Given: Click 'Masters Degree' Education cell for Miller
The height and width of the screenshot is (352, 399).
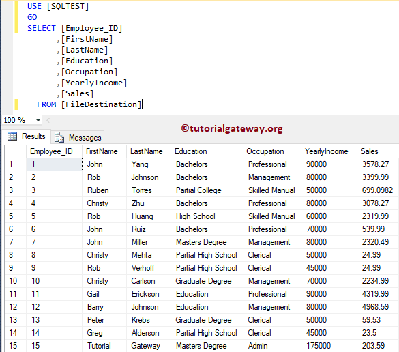Looking at the screenshot, I should pos(207,242).
